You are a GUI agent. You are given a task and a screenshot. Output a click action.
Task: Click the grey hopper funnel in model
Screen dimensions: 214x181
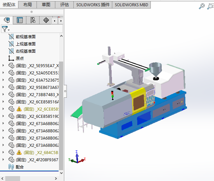coord(155,69)
